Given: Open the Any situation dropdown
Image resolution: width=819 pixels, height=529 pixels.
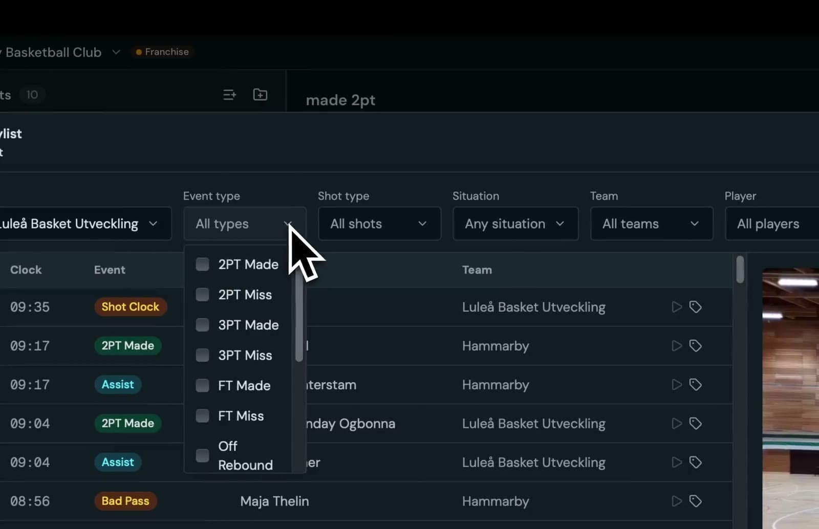Looking at the screenshot, I should tap(515, 224).
